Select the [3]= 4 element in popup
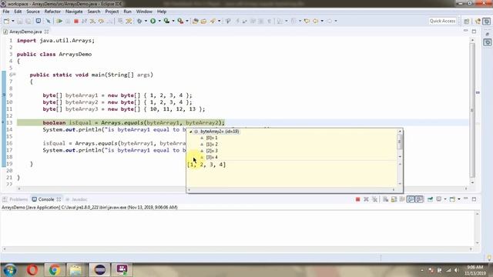Image resolution: width=493 pixels, height=277 pixels. (212, 157)
